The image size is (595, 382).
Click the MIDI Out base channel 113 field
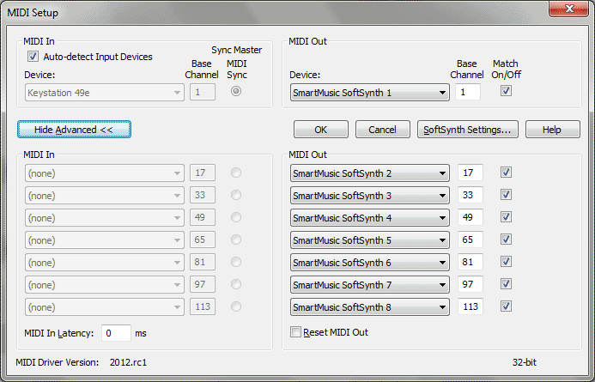(471, 306)
